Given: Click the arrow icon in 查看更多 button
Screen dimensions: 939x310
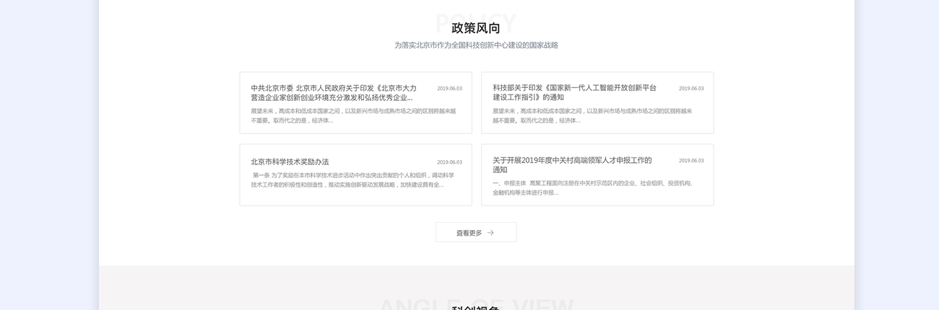Looking at the screenshot, I should pos(490,233).
